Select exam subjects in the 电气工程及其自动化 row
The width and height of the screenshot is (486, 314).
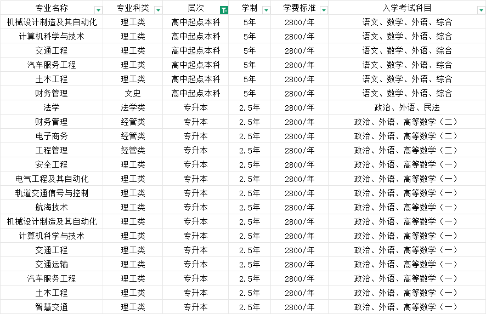point(407,179)
